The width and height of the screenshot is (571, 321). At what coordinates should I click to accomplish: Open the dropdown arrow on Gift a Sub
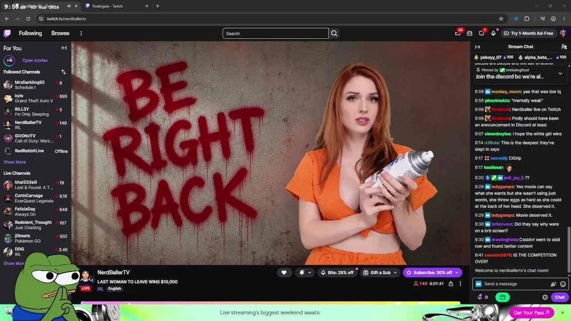click(395, 272)
